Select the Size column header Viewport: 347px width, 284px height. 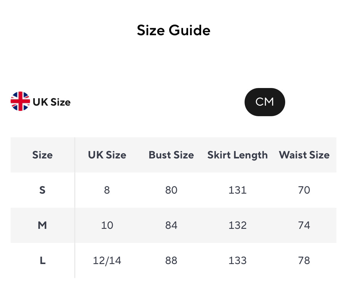pos(42,155)
